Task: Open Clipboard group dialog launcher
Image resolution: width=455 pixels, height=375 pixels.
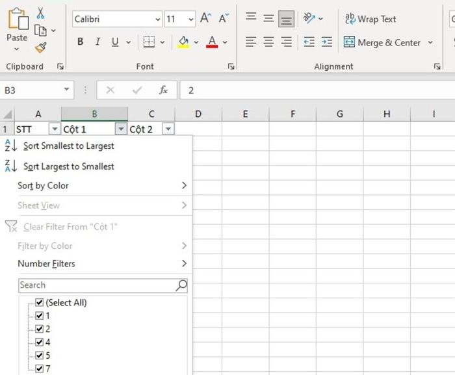Action: click(60, 67)
